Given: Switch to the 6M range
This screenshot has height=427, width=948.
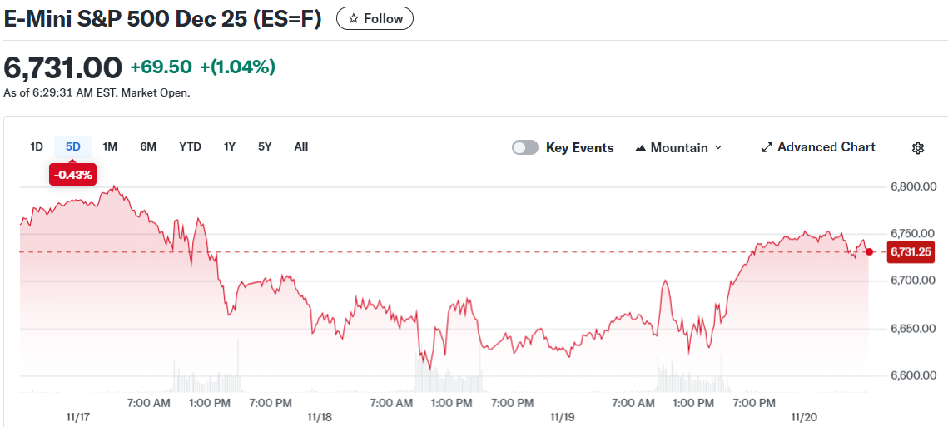Looking at the screenshot, I should [148, 147].
